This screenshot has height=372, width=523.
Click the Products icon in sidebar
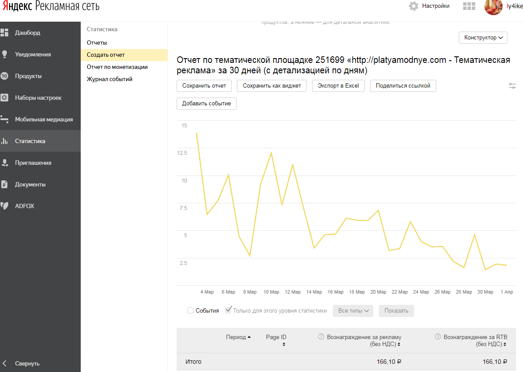pos(5,76)
